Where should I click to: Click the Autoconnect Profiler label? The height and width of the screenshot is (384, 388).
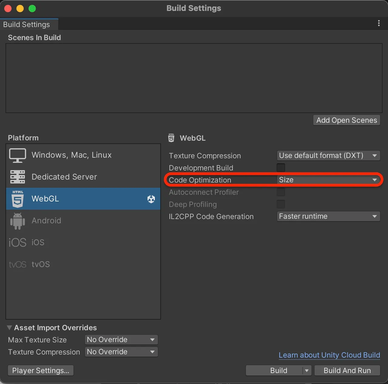click(204, 192)
